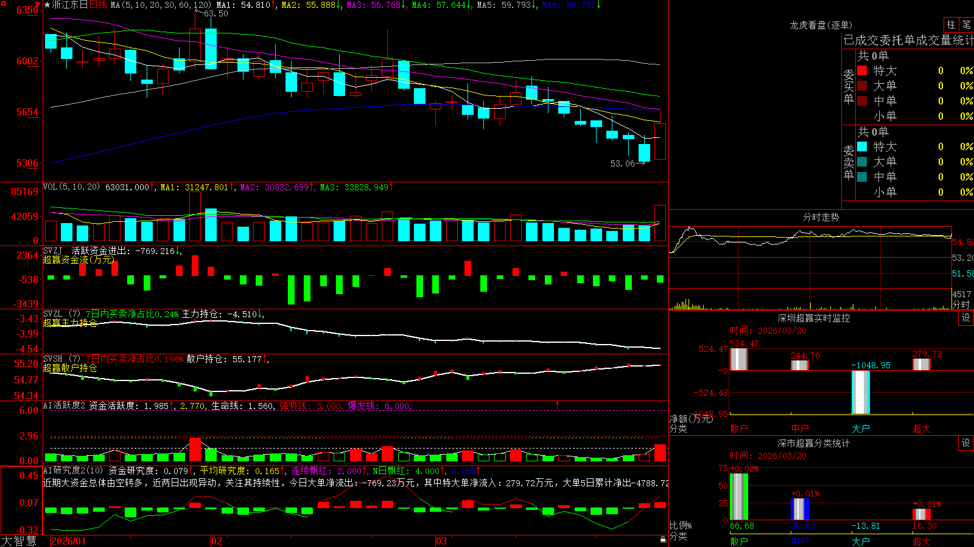The height and width of the screenshot is (547, 974).
Task: Click the 超赢资金流(万元) label
Action: pos(79,260)
